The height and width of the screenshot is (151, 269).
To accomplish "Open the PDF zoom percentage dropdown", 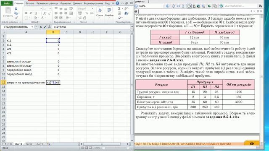I will pos(164,6).
